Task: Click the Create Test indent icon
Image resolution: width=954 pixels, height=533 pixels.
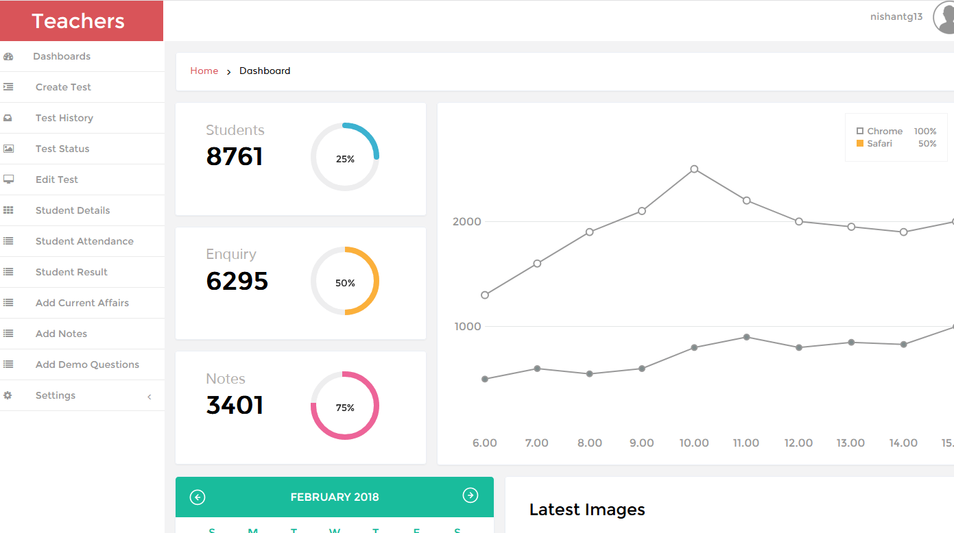Action: 8,87
